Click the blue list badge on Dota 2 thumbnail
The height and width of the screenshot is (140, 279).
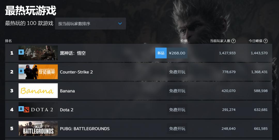[21, 109]
